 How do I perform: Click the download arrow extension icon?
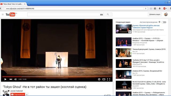click(160, 9)
